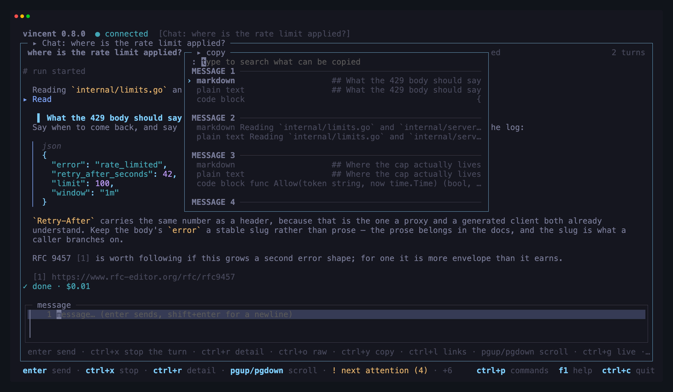
Task: Click next attention (4) indicator
Action: point(380,371)
